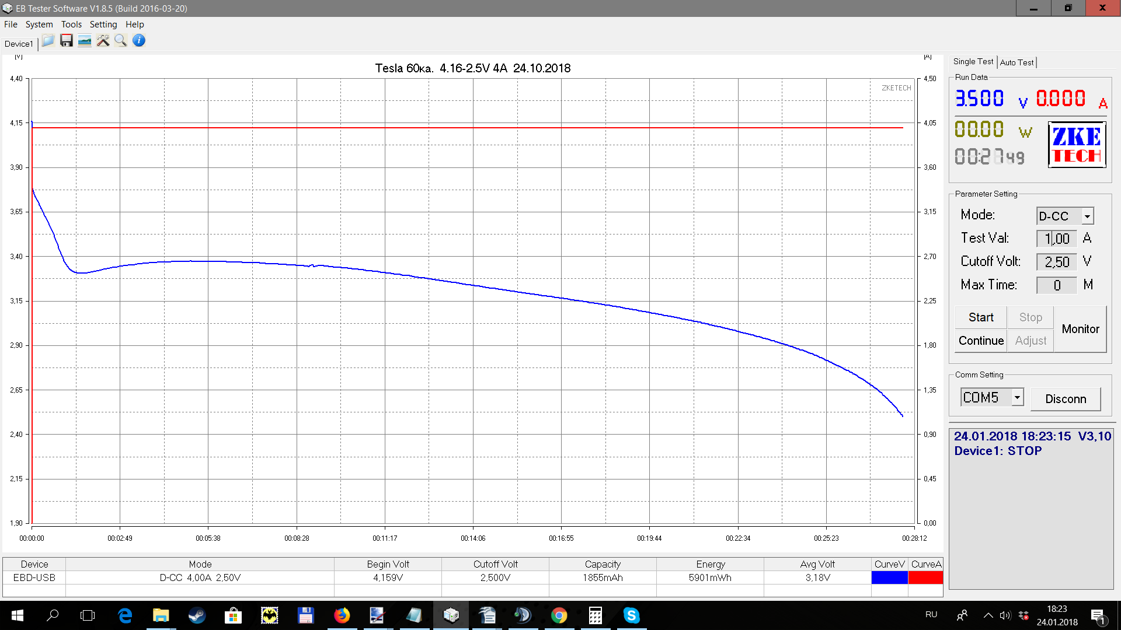Click the Cutoff Volt input field
This screenshot has height=630, width=1121.
[x=1056, y=262]
